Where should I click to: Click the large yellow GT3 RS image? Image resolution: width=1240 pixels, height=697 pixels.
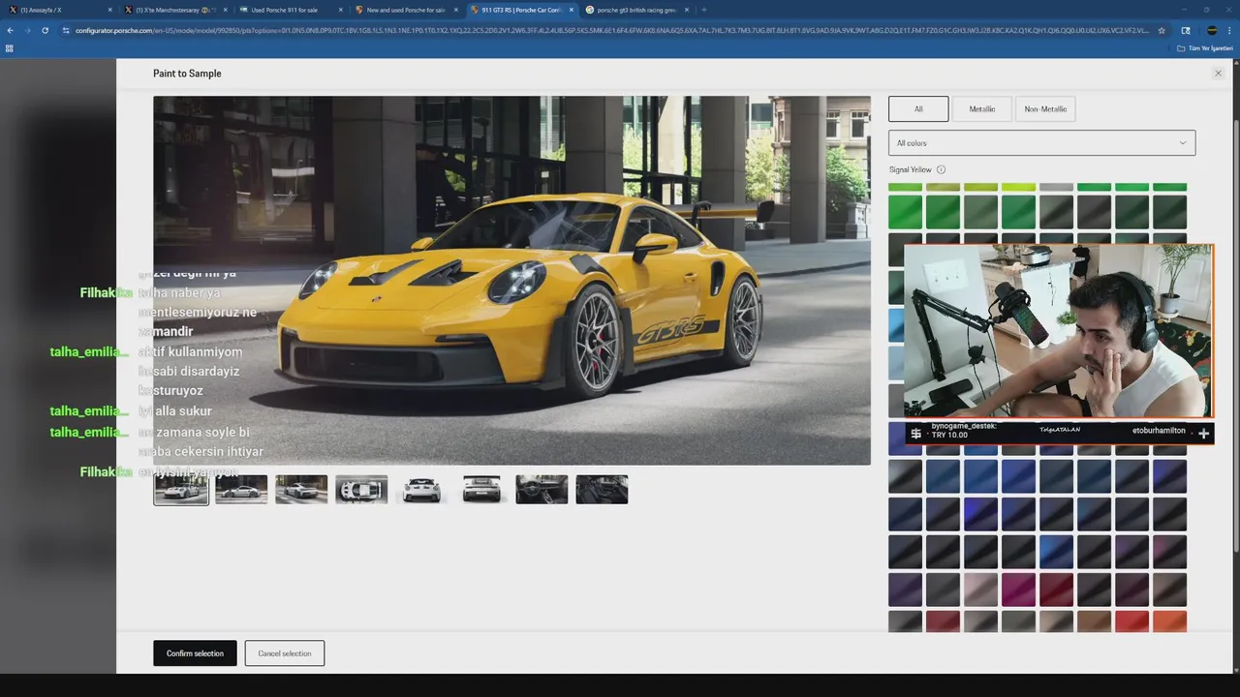click(x=511, y=281)
